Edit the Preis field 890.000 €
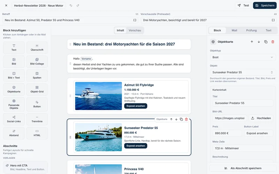This screenshot has height=174, width=279. 227,133
